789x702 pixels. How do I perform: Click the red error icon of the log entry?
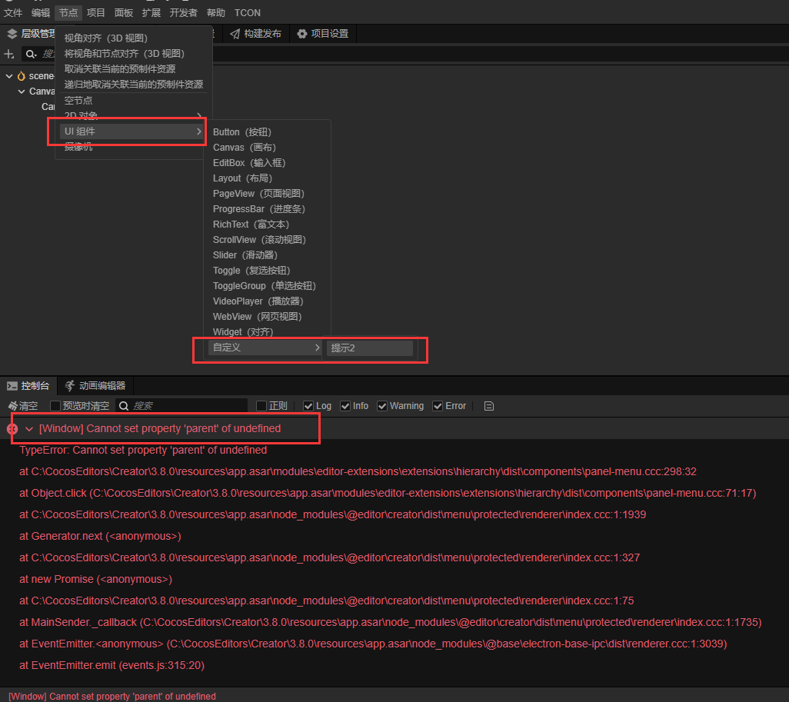point(12,429)
